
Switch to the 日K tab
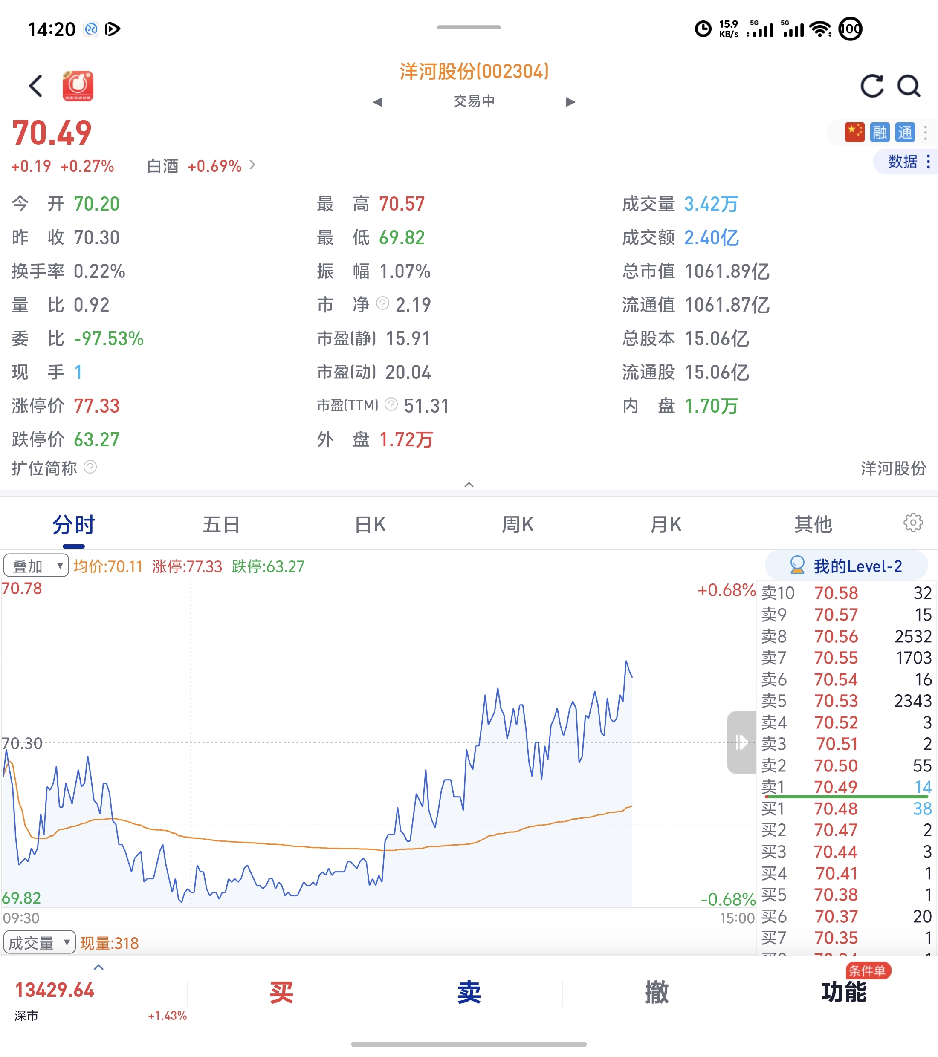pyautogui.click(x=370, y=524)
